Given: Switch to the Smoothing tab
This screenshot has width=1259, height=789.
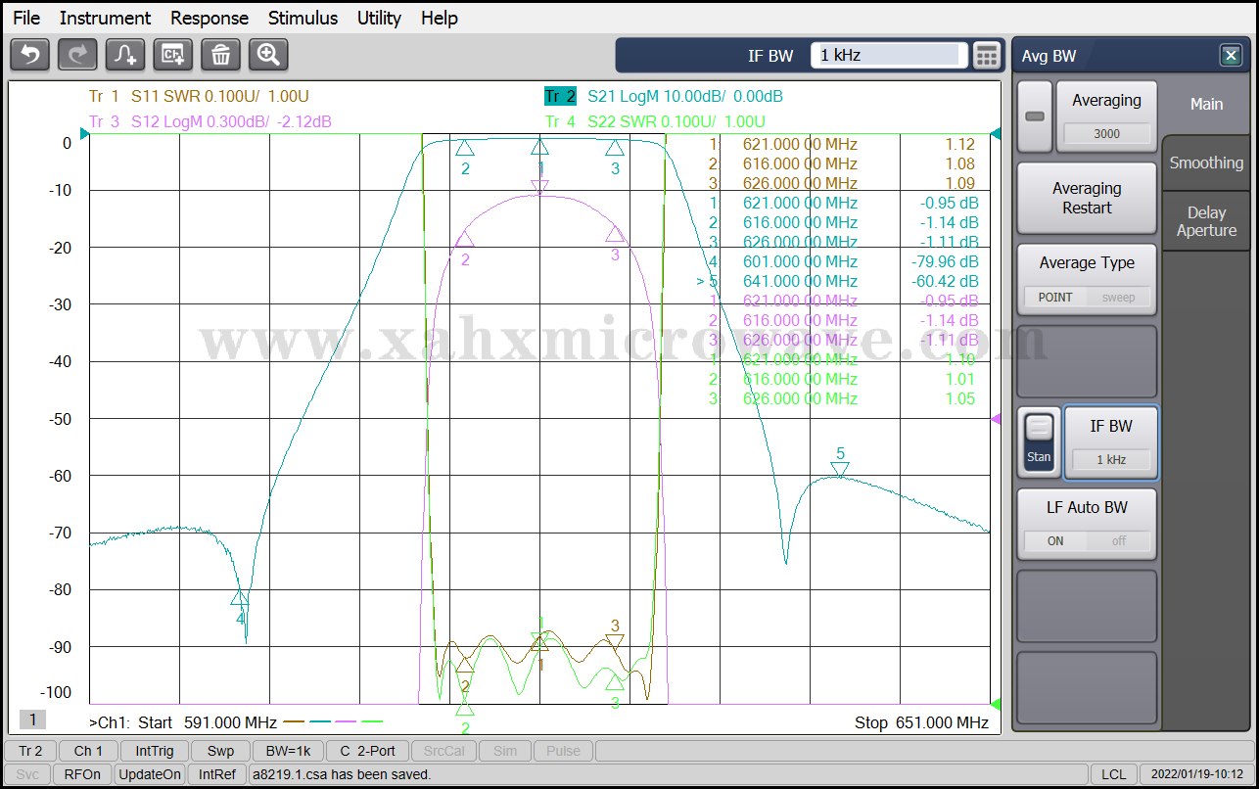Looking at the screenshot, I should [x=1206, y=163].
